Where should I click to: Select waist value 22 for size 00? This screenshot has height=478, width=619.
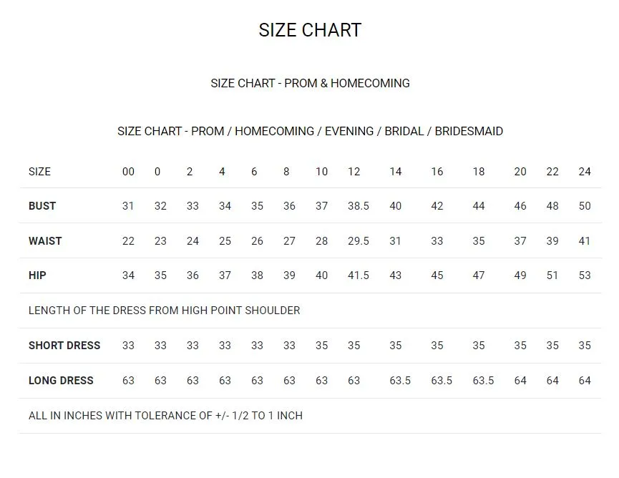click(128, 240)
